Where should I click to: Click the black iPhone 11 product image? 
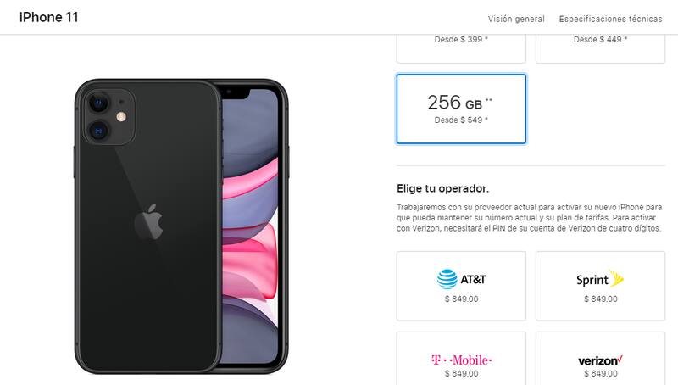181,226
